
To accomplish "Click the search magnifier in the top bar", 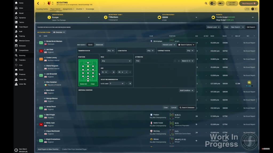I will 206,3.
